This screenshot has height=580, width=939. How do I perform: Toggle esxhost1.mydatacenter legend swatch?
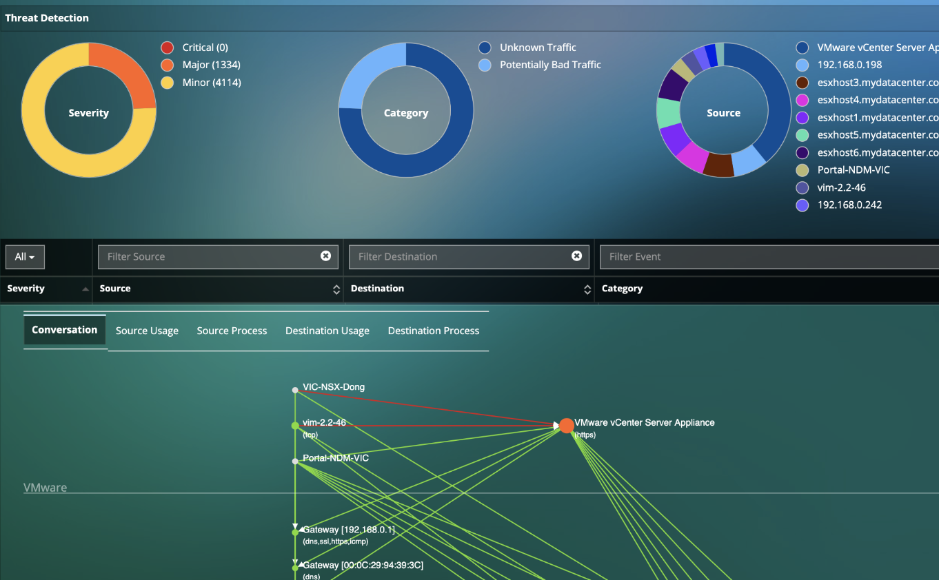click(802, 118)
